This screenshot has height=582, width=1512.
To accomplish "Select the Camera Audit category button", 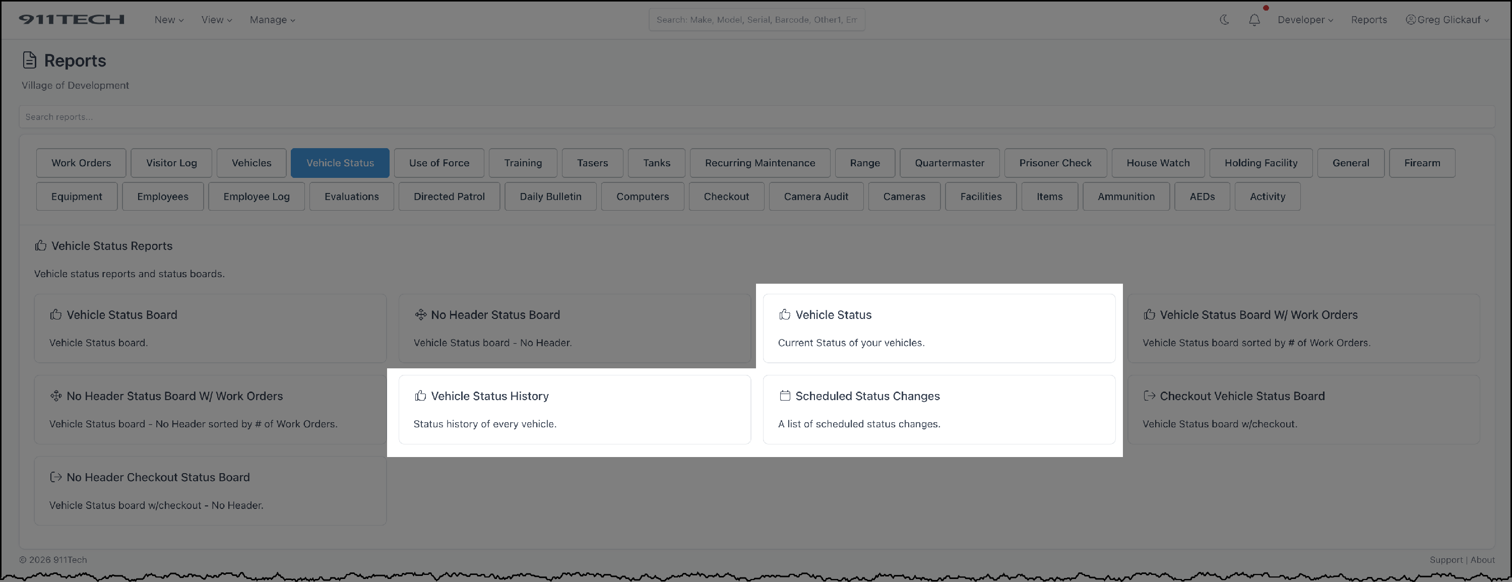I will coord(816,197).
